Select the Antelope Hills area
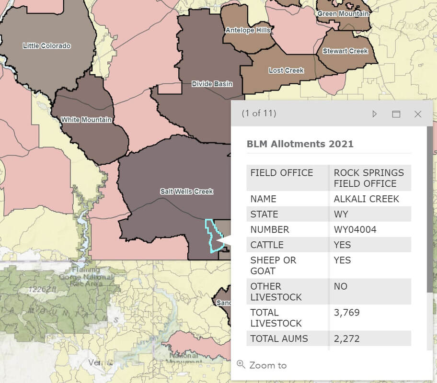437x383 pixels. click(x=248, y=30)
